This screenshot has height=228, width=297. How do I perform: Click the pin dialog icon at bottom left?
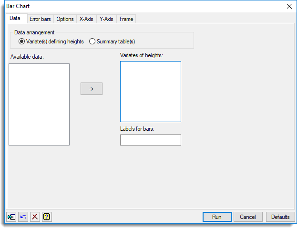[11, 217]
